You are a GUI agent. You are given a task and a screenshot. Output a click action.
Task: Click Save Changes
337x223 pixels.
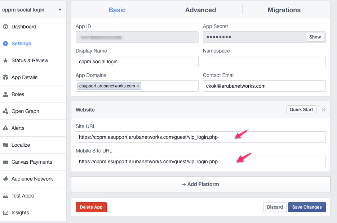(x=307, y=207)
